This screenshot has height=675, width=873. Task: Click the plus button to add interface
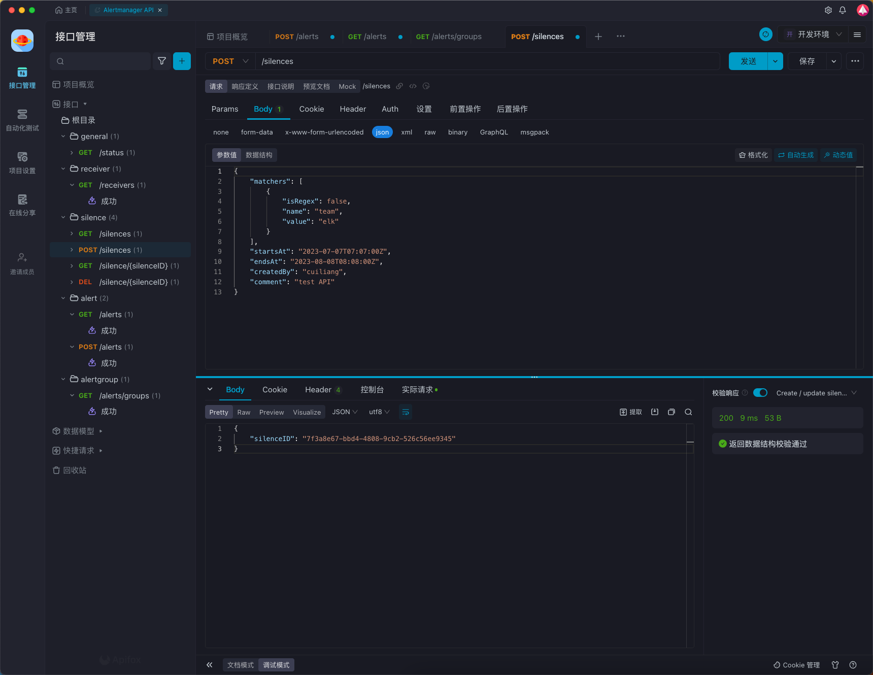tap(182, 61)
